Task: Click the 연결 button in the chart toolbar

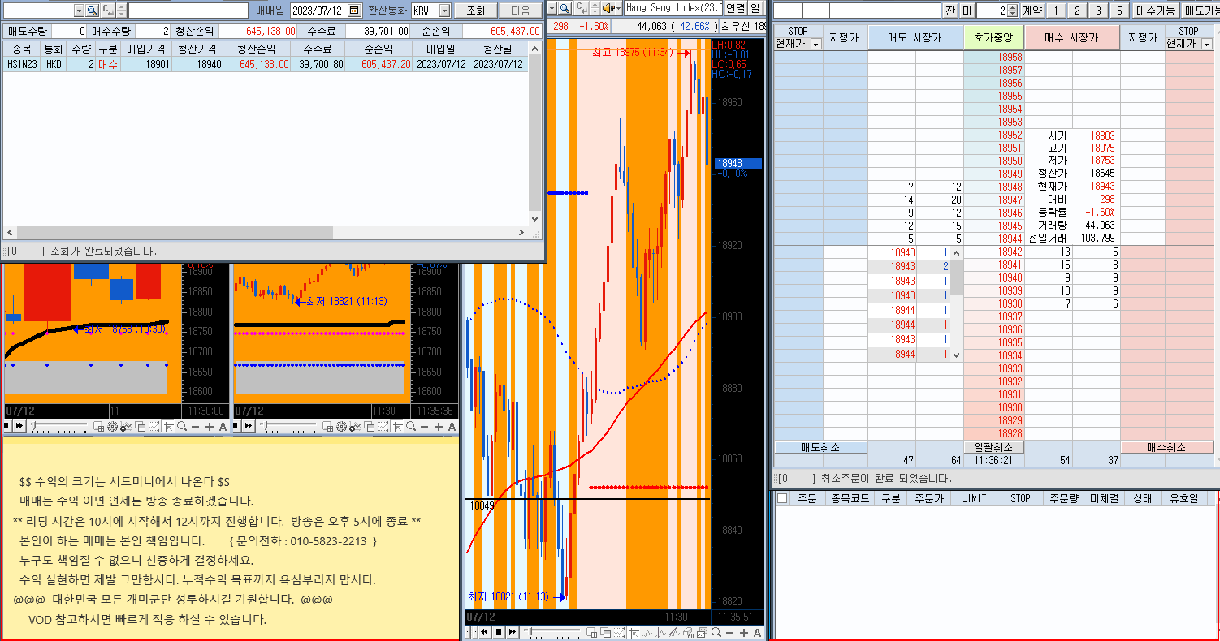Action: [x=735, y=8]
